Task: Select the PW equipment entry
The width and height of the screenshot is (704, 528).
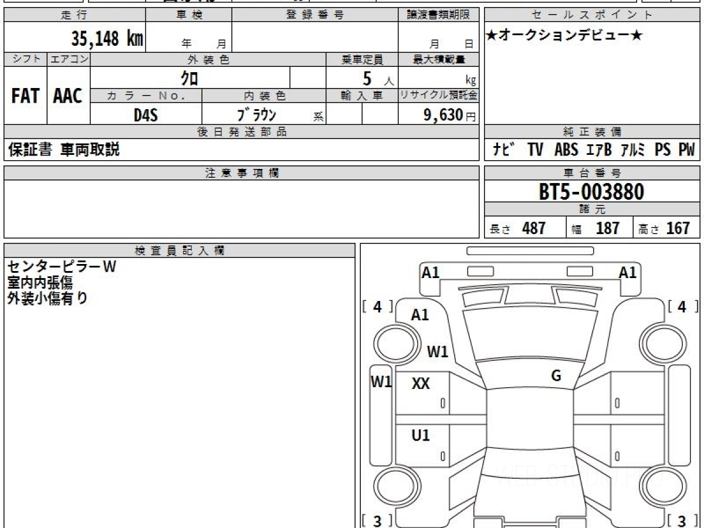Action: pos(686,150)
